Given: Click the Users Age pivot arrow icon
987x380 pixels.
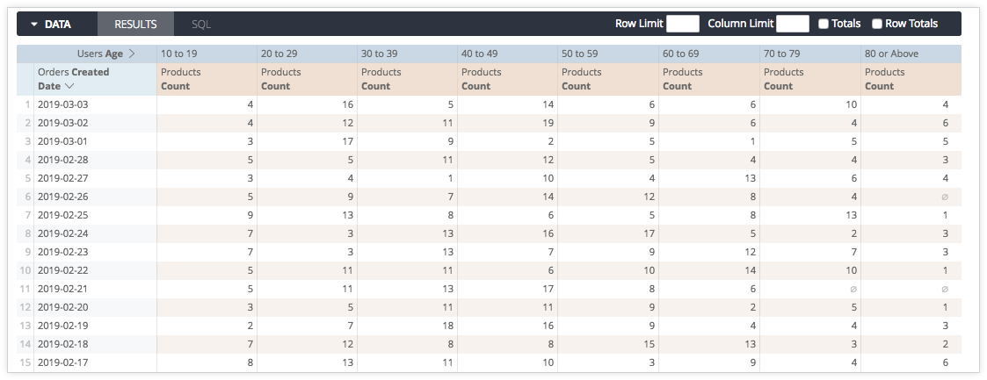Looking at the screenshot, I should [132, 54].
